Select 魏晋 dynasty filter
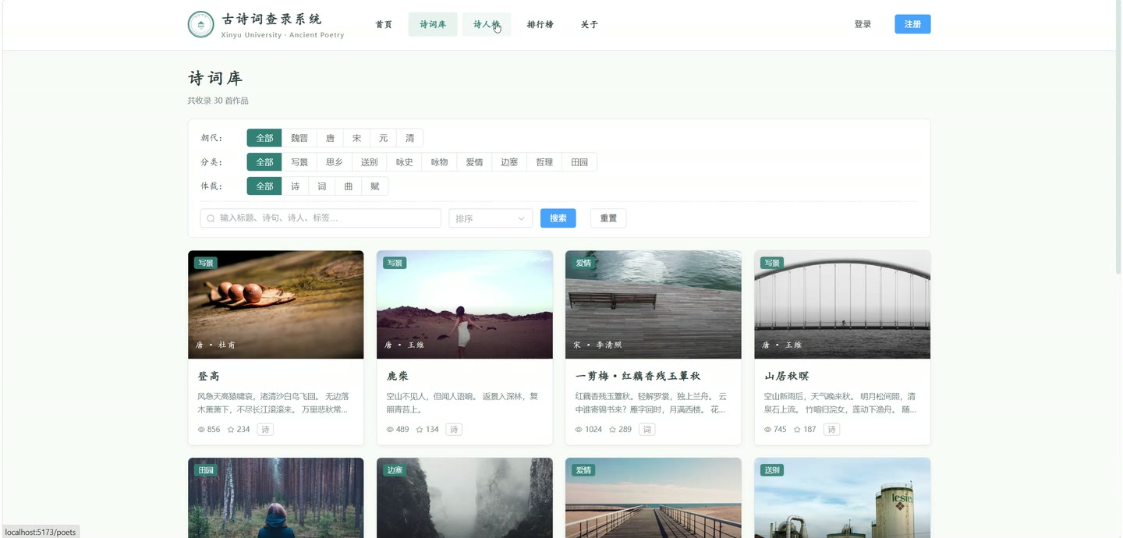 (299, 138)
